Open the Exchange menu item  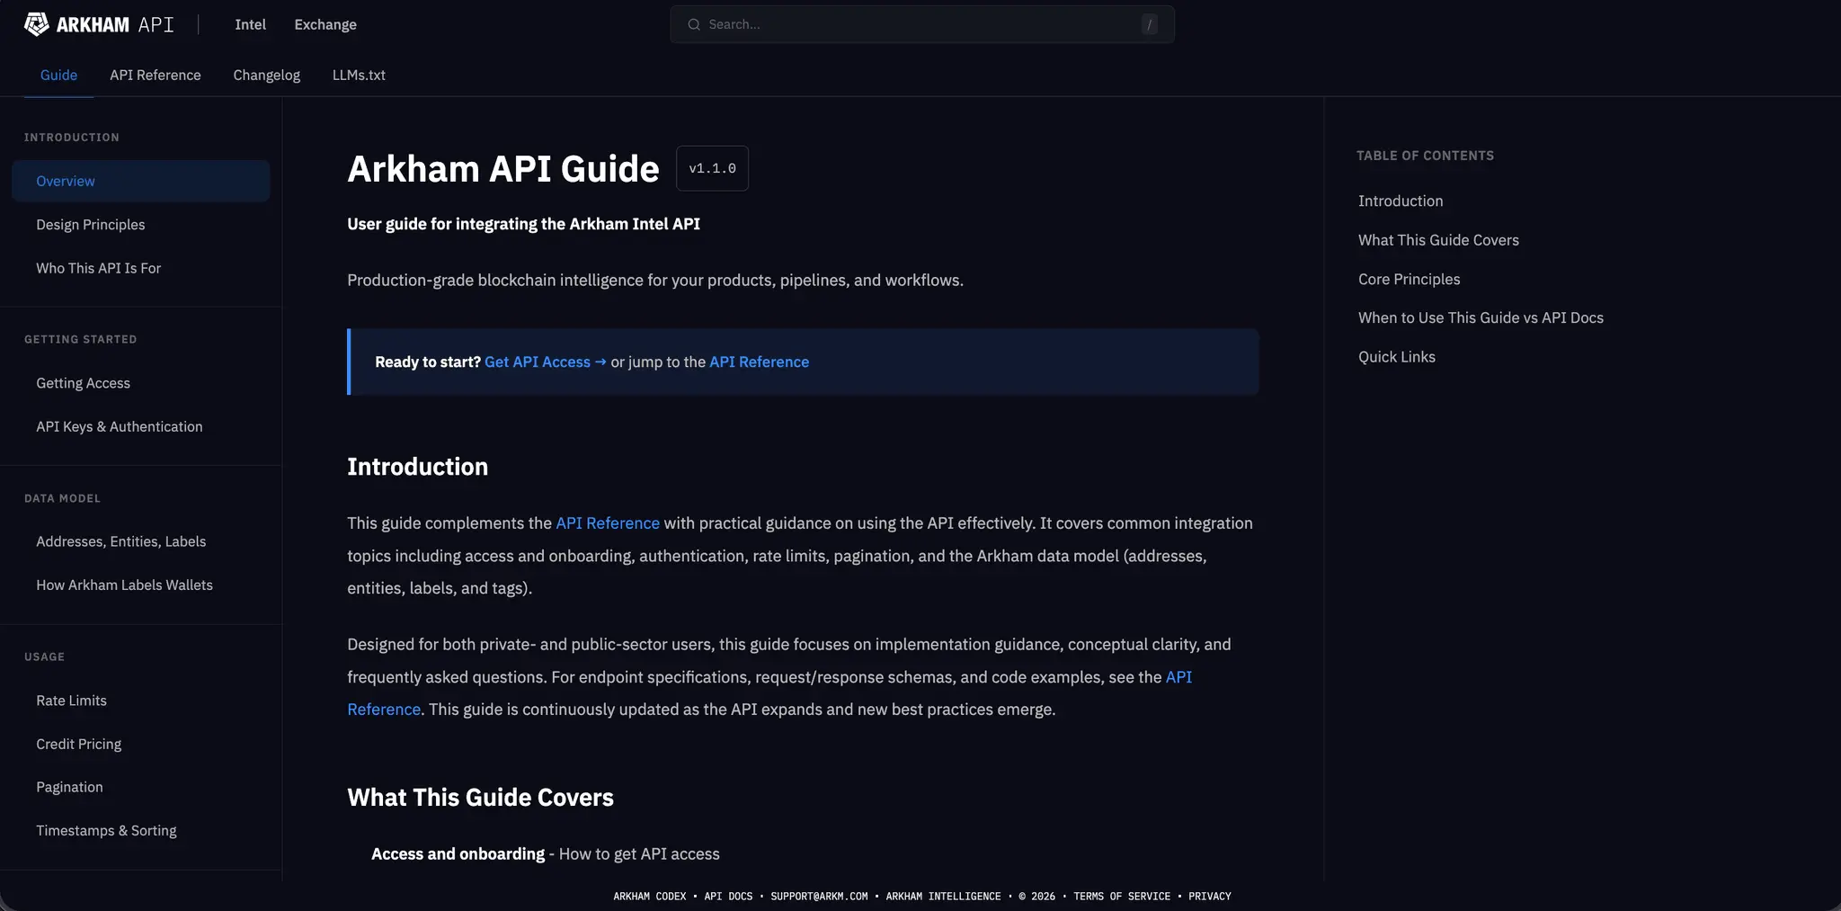coord(325,24)
